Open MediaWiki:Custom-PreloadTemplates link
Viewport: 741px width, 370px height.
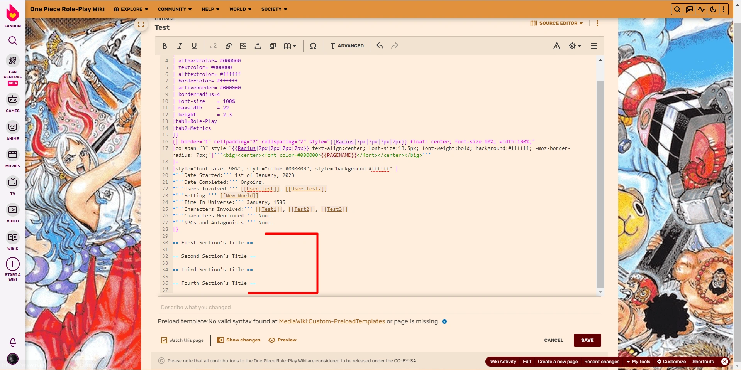pyautogui.click(x=332, y=321)
